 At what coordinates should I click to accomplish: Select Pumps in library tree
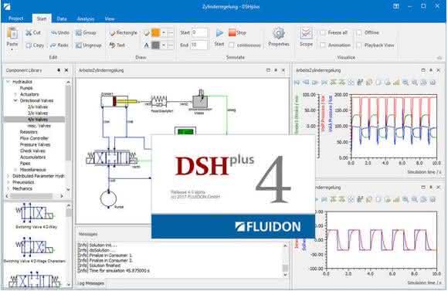coord(26,88)
